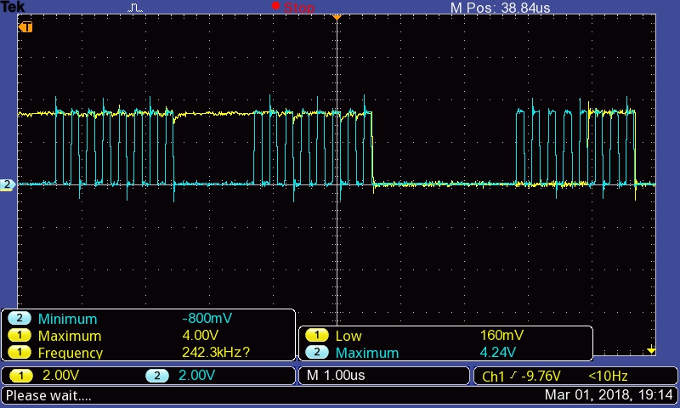This screenshot has width=680, height=408.
Task: Click the Minimum measurement label
Action: click(x=68, y=319)
